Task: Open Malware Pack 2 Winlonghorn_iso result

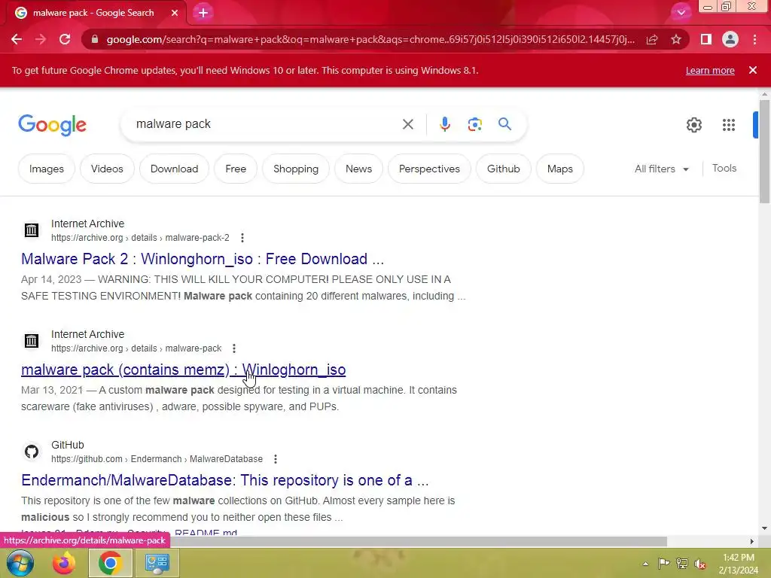Action: point(202,259)
